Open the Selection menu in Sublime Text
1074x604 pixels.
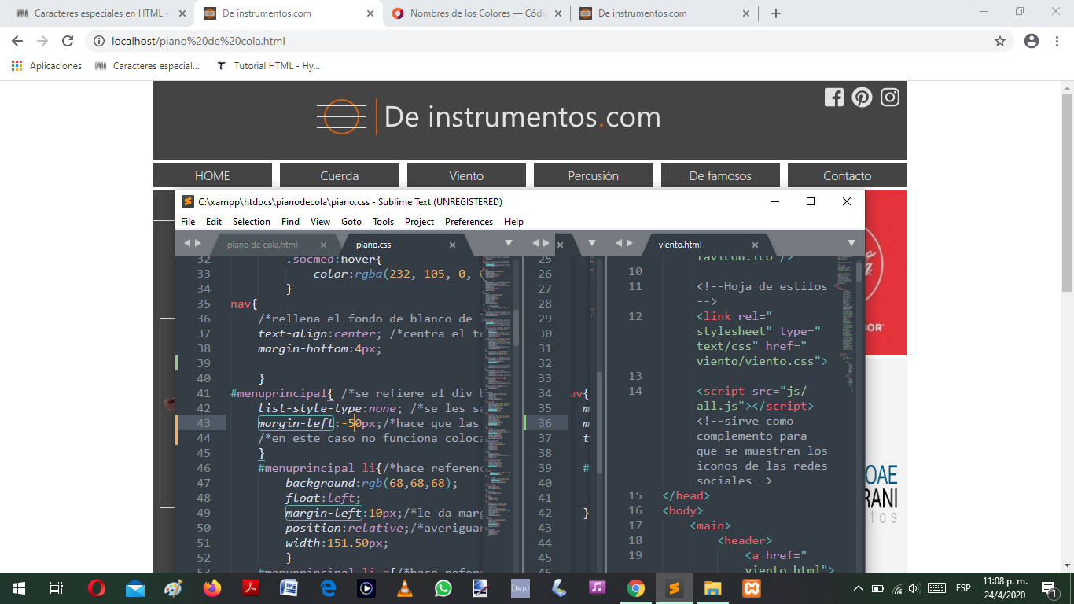[x=252, y=222]
